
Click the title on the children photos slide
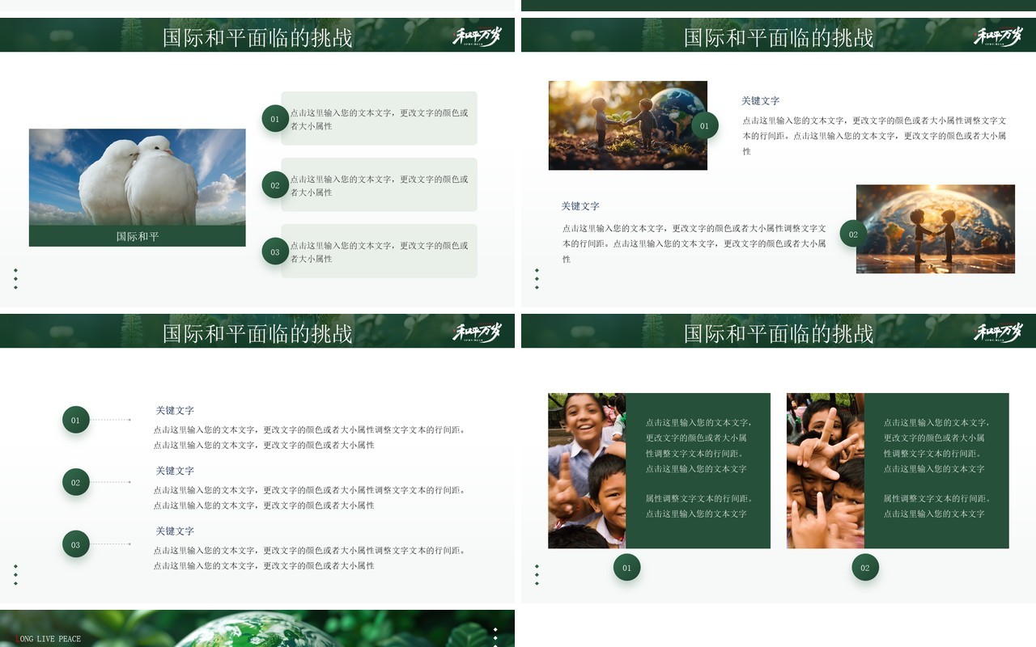point(779,333)
